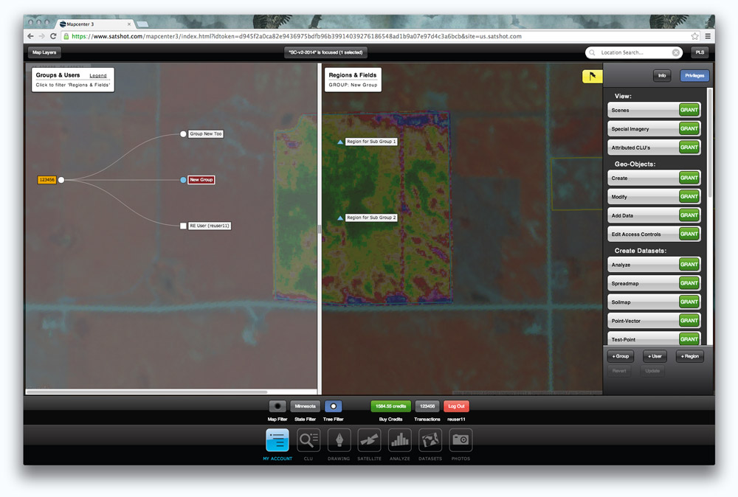Select the RE User (reuser11) node
The width and height of the screenshot is (738, 497).
pos(210,226)
